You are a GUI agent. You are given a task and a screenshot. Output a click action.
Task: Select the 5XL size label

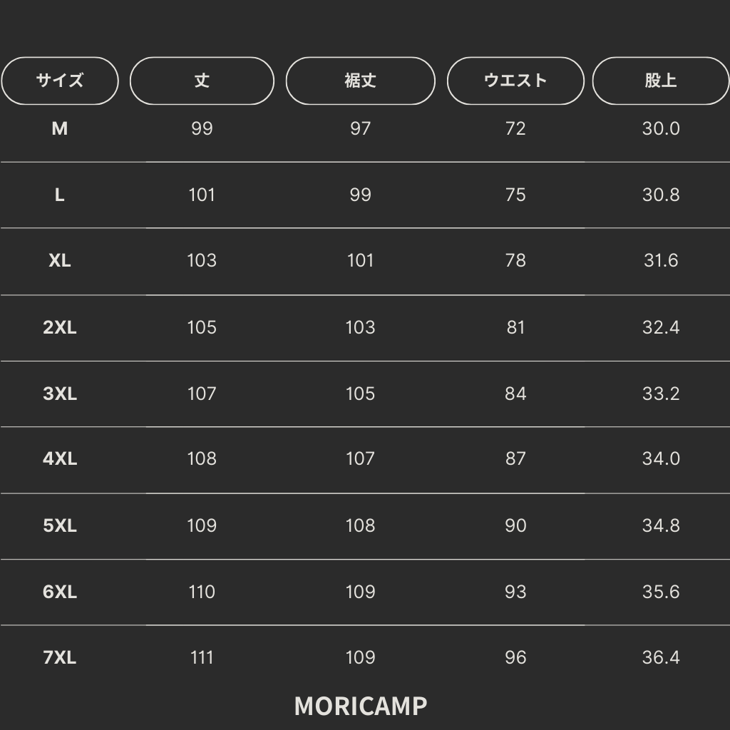pyautogui.click(x=60, y=525)
